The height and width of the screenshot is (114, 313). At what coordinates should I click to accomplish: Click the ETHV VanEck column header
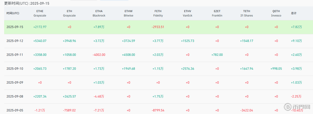(187, 13)
